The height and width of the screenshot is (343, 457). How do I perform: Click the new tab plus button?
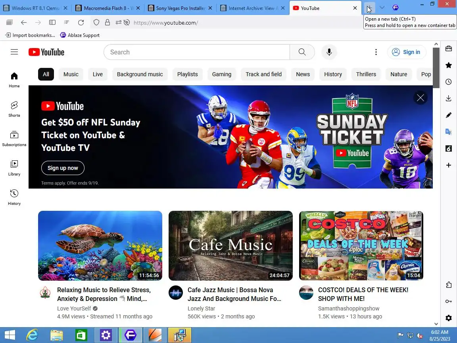[x=369, y=8]
